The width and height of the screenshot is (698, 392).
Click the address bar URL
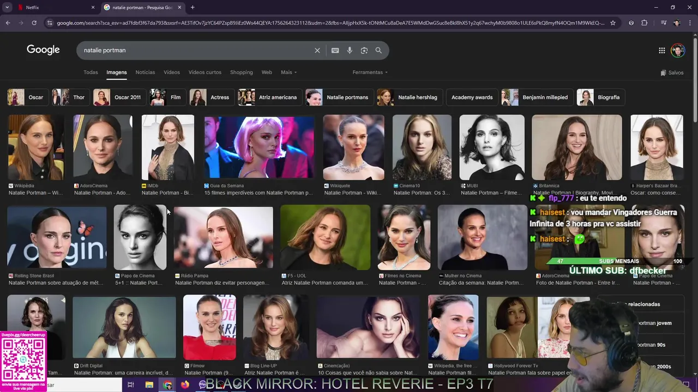[330, 23]
